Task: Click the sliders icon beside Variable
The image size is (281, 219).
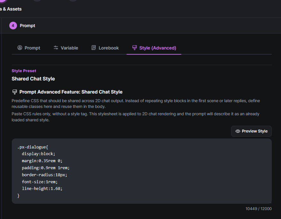Action: [56, 48]
